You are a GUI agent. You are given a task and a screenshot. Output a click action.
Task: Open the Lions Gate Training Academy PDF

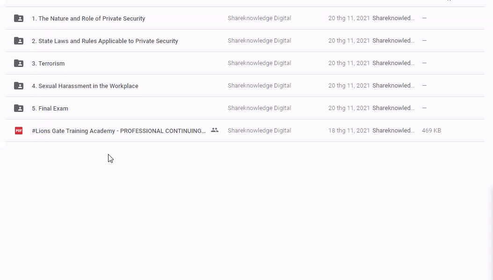tap(119, 131)
